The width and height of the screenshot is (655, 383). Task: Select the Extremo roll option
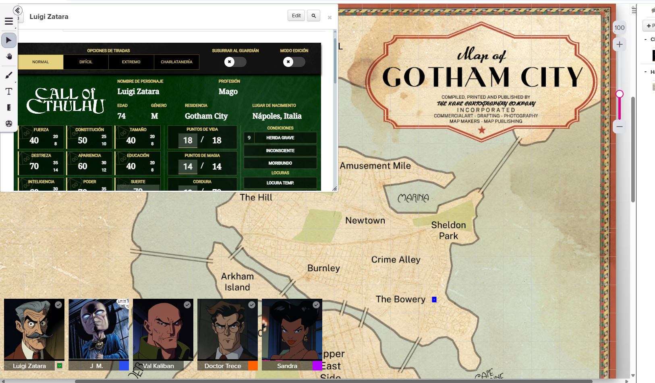pos(131,62)
